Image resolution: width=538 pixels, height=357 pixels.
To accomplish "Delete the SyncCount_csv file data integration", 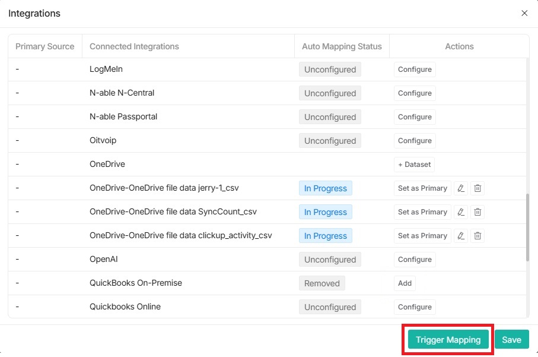I will (477, 212).
